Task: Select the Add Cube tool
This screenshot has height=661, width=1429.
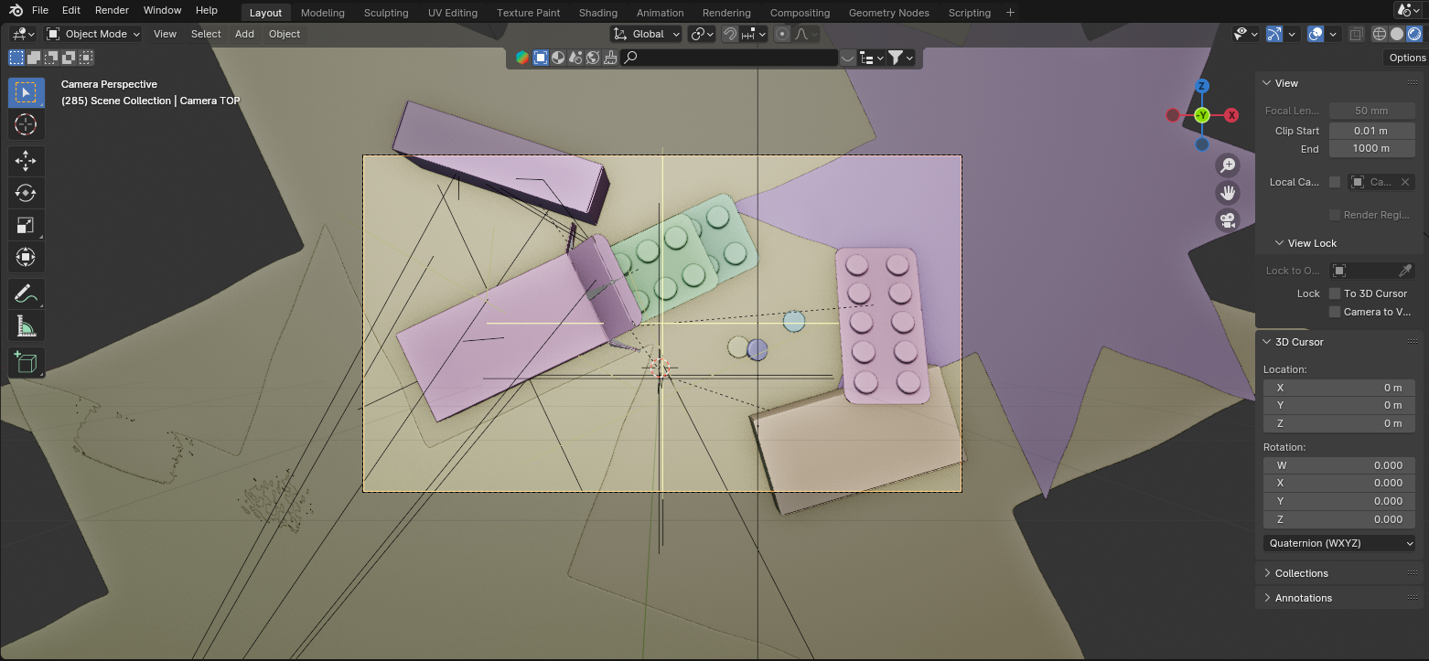Action: tap(26, 361)
